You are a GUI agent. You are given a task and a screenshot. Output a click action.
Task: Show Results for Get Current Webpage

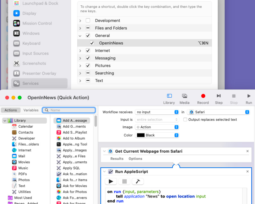click(x=117, y=159)
